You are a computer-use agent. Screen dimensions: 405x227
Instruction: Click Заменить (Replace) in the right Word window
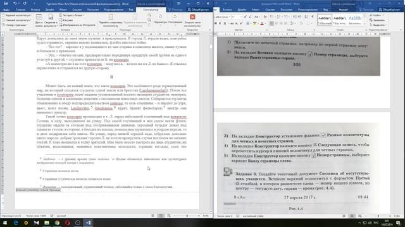tap(377, 20)
